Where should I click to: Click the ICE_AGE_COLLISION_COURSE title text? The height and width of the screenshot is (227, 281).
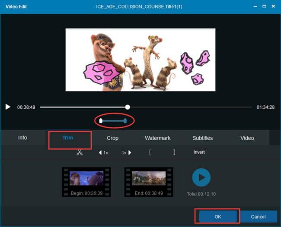click(139, 6)
